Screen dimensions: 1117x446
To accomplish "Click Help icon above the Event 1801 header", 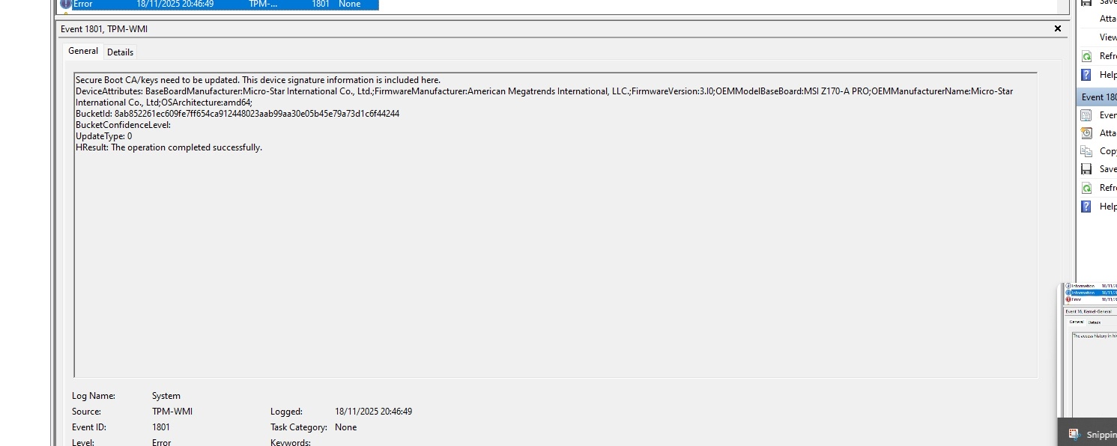I will [1087, 75].
